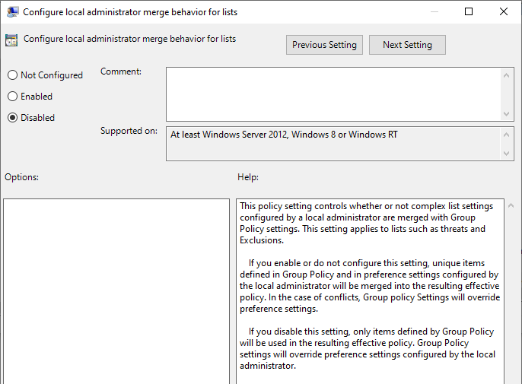Screen dimensions: 522x384
Task: Click the dialog title text in title bar
Action: tap(130, 12)
